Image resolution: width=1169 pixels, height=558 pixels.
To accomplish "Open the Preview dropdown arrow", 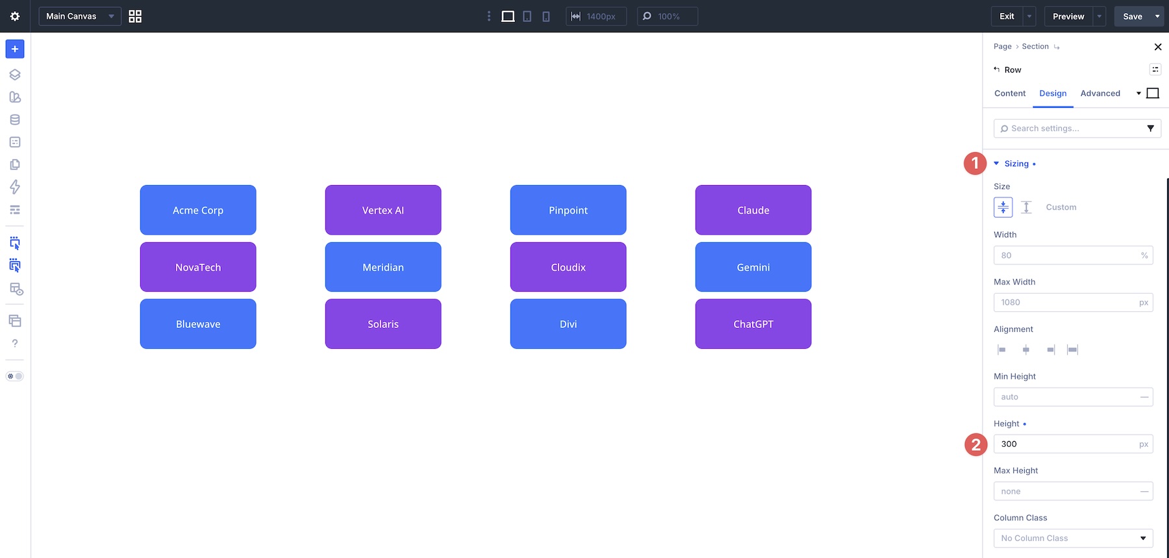I will (1100, 16).
